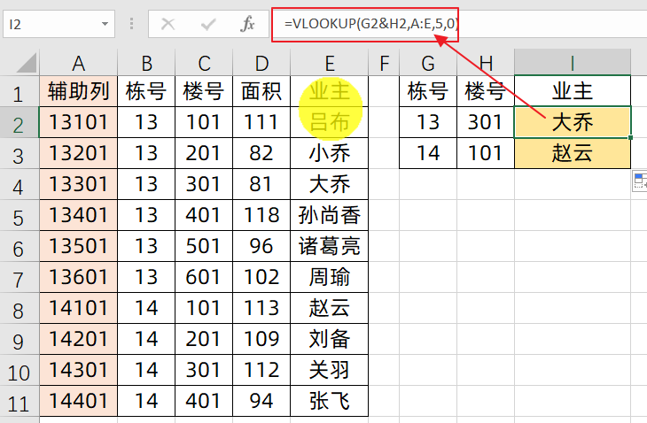The height and width of the screenshot is (423, 647).
Task: Click the 面积 header in column D
Action: pos(261,91)
